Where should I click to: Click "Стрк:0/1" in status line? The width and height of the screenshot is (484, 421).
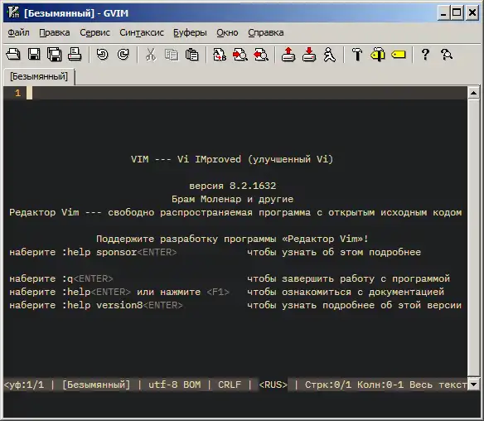pyautogui.click(x=328, y=385)
